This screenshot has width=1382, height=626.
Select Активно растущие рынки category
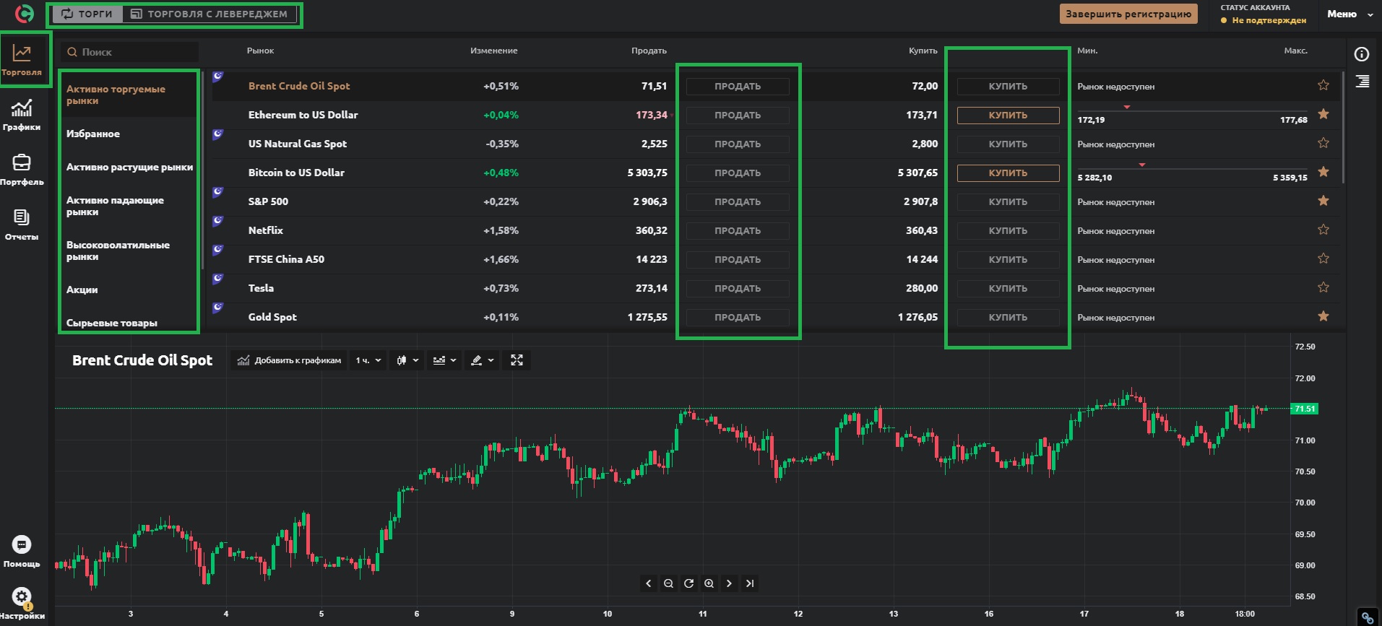tap(129, 167)
